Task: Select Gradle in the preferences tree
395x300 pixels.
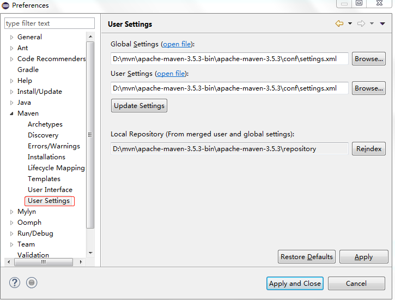Action: point(28,70)
